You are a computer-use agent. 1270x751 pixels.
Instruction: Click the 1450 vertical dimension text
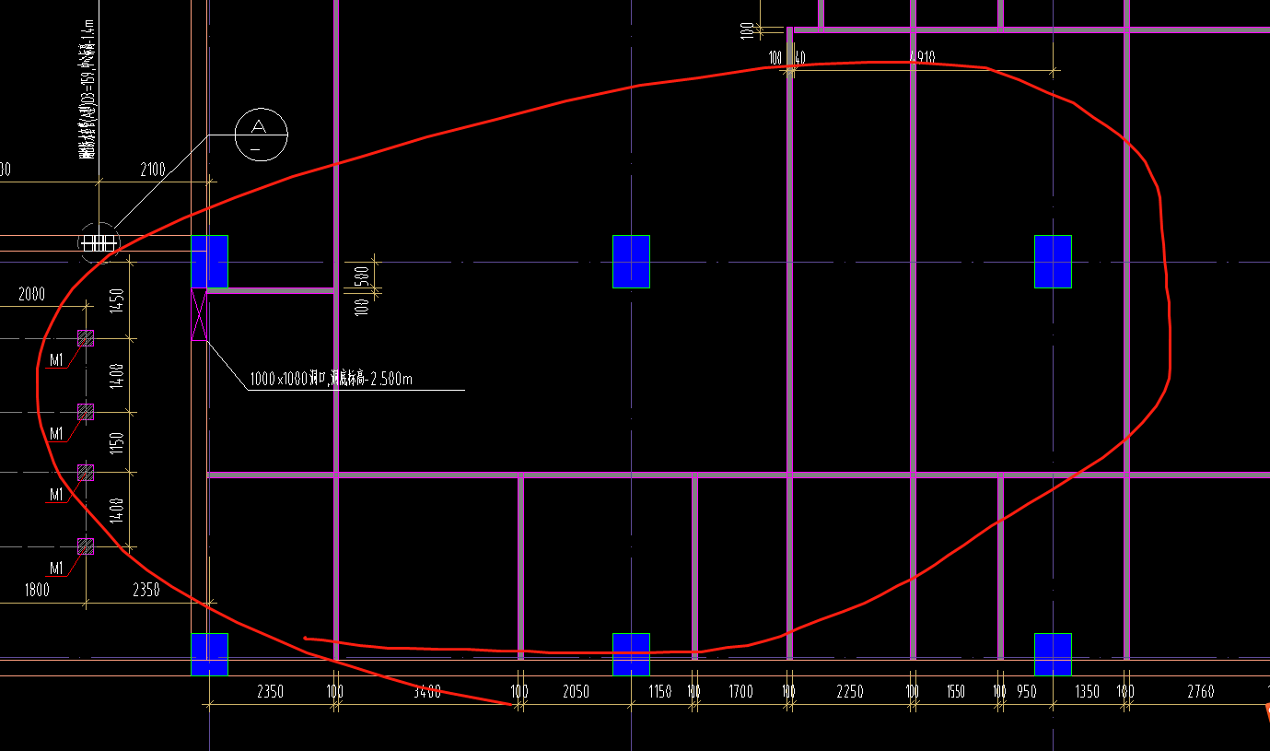(x=116, y=300)
